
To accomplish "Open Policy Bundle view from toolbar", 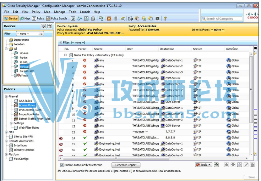I will coord(57,18).
